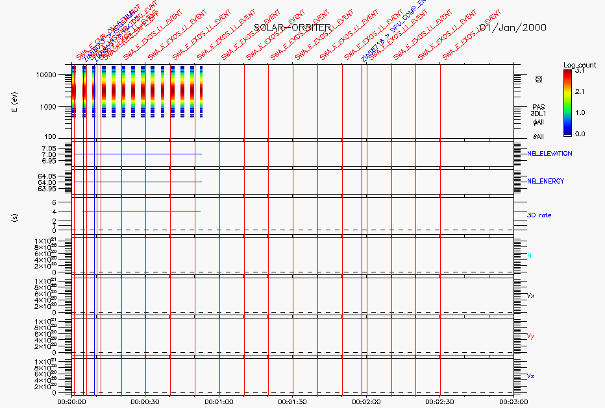This screenshot has width=605, height=408.
Task: Click the (s) axis label
Action: point(15,218)
